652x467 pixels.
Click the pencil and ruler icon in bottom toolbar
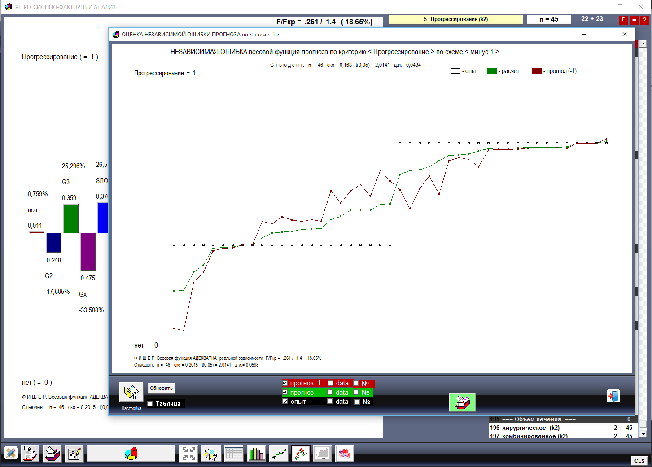point(11,454)
